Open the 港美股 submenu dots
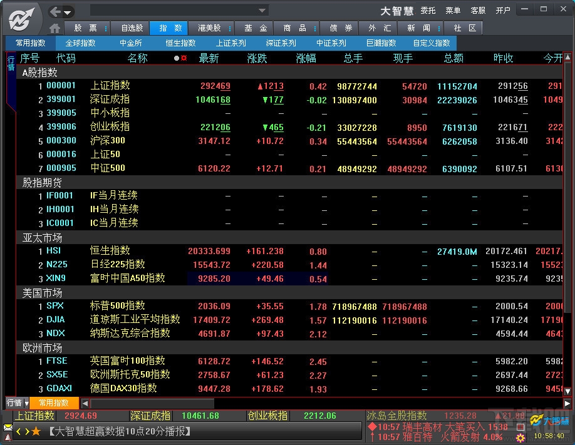575x445 pixels. (229, 28)
